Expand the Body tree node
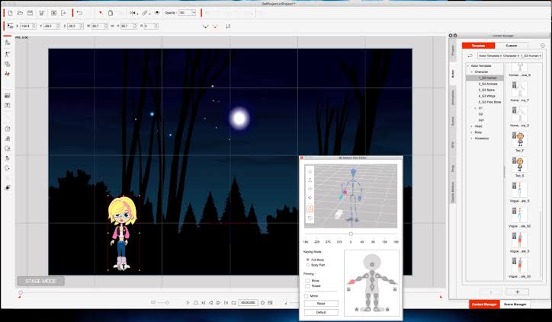Image resolution: width=552 pixels, height=322 pixels. click(472, 132)
